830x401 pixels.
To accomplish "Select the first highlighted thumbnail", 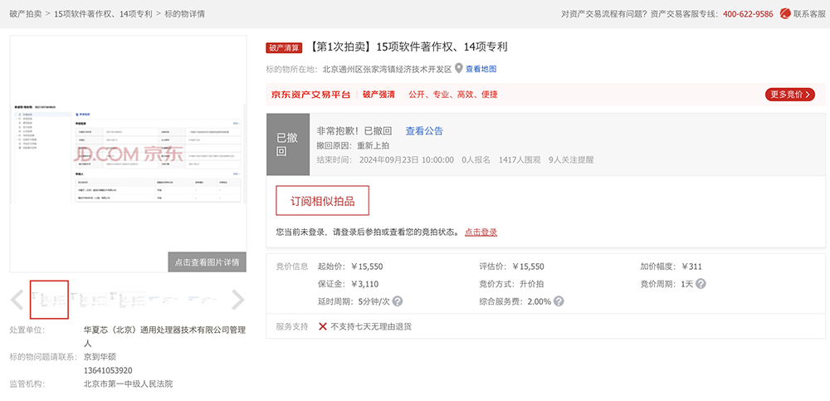I will [49, 300].
